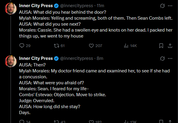Open the 8m timestamp permalink
The height and width of the screenshot is (123, 178).
pyautogui.click(x=100, y=58)
